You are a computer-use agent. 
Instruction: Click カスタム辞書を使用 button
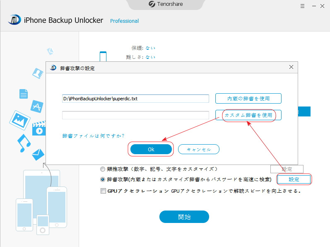coord(248,115)
